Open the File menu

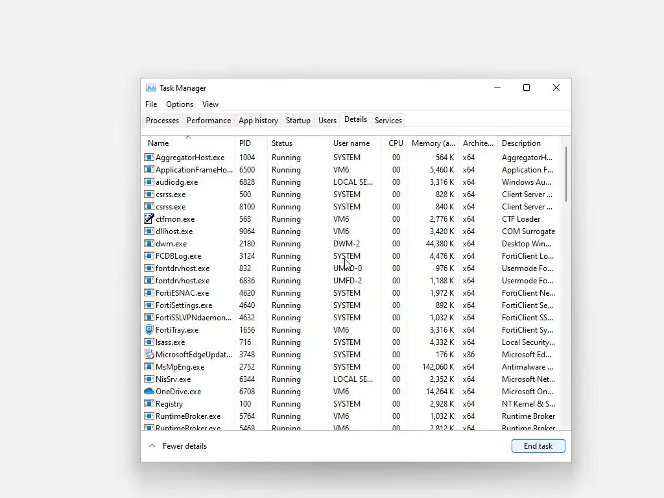coord(151,104)
